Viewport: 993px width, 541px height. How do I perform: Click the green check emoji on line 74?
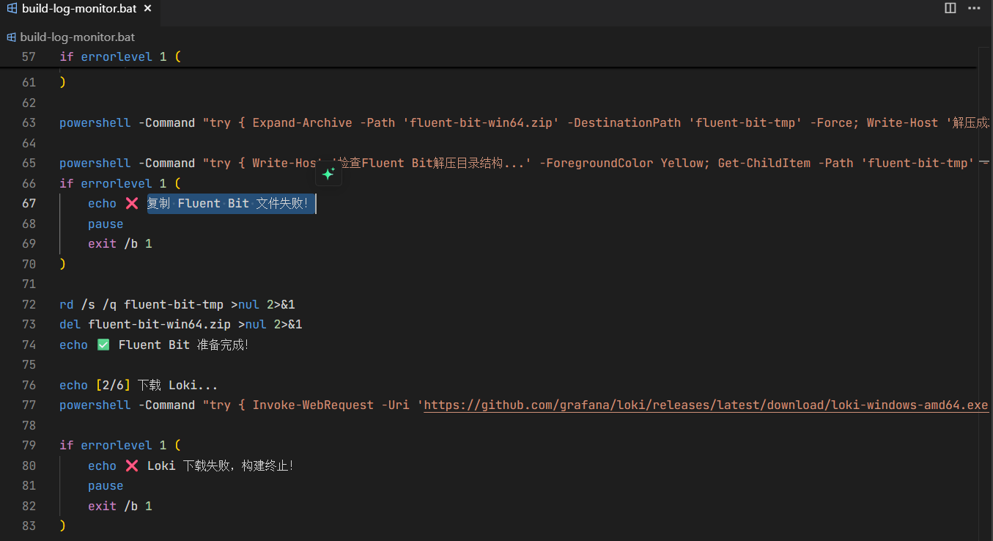[103, 345]
